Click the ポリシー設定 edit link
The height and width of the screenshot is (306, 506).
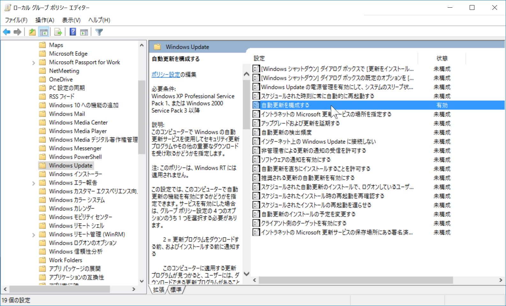(x=166, y=74)
